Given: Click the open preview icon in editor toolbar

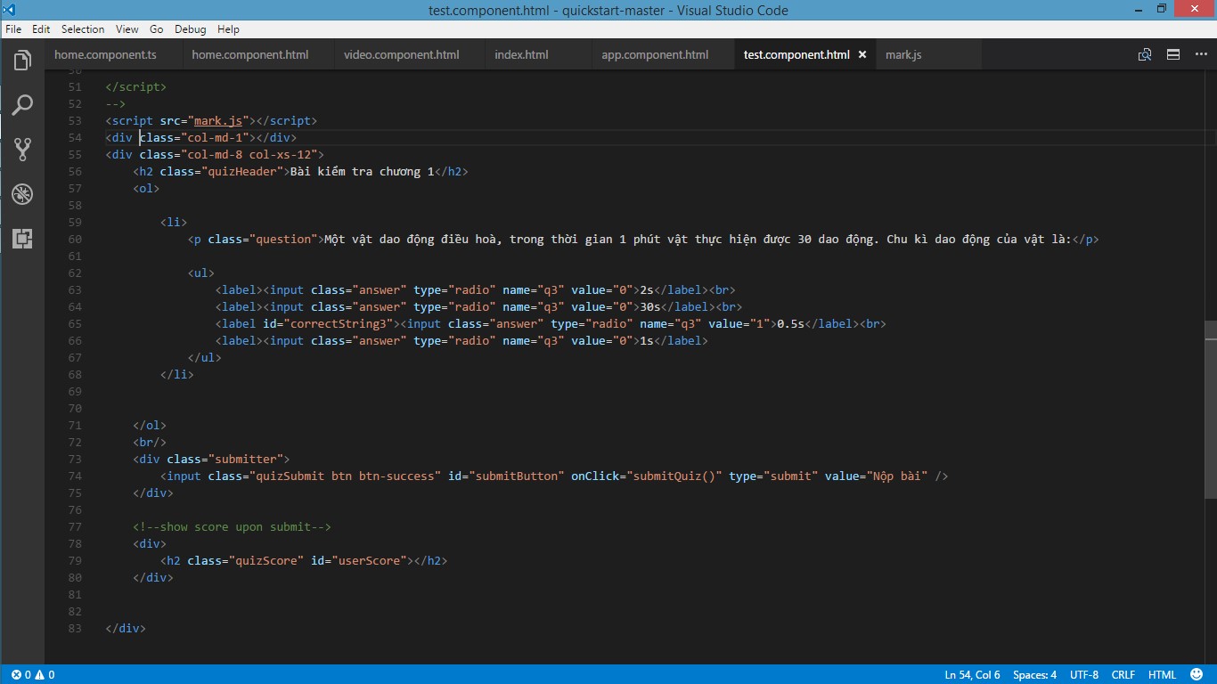Looking at the screenshot, I should coord(1145,55).
